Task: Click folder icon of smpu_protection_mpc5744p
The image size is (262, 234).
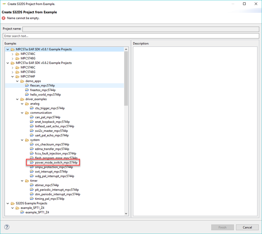Action: click(x=32, y=167)
